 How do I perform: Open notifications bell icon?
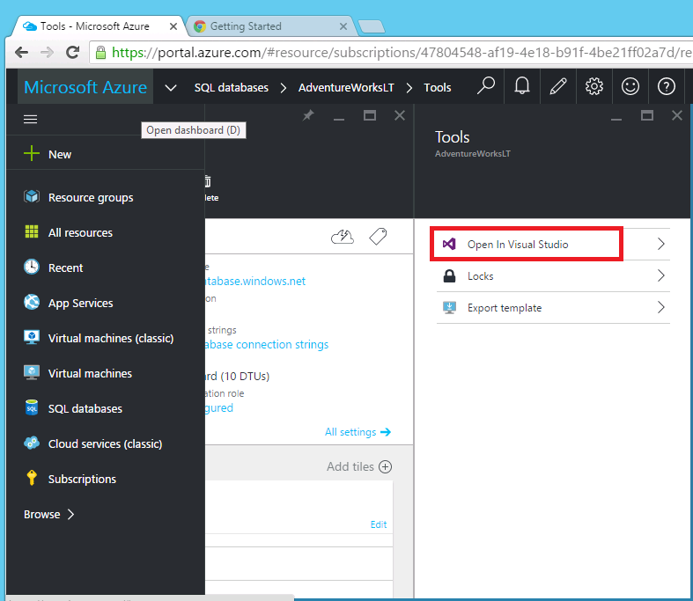522,85
